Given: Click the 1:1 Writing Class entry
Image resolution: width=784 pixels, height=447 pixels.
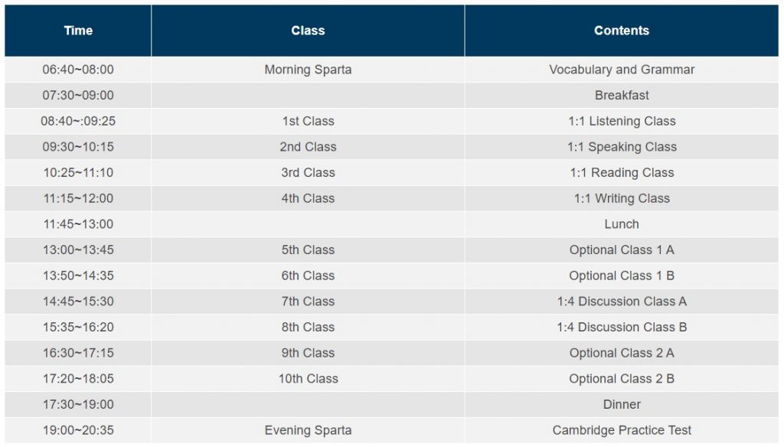Looking at the screenshot, I should click(x=622, y=198).
